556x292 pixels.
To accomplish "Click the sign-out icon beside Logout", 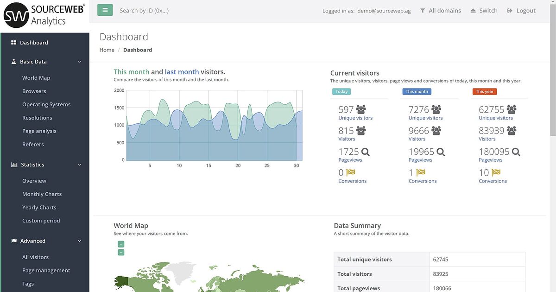I will pyautogui.click(x=510, y=11).
